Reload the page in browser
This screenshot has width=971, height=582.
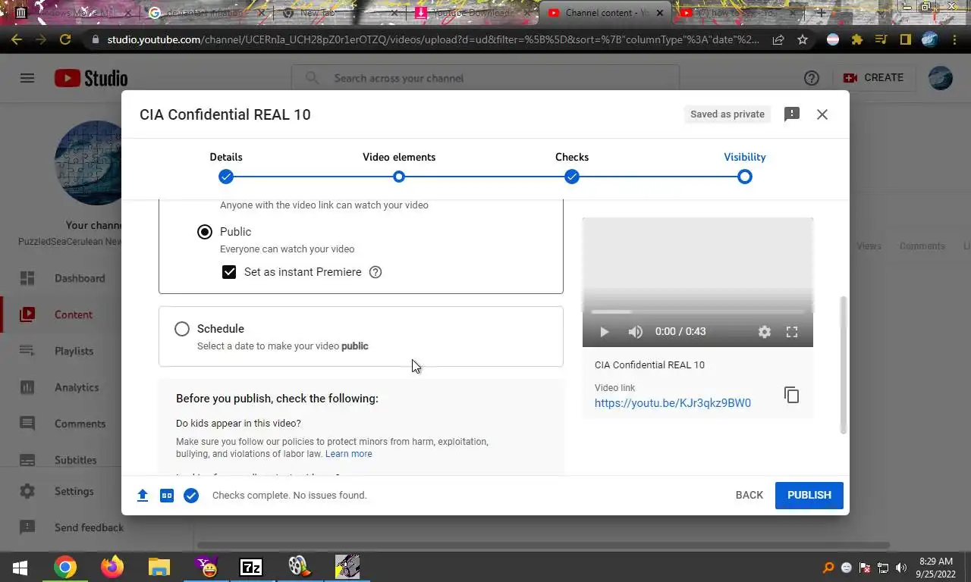(x=65, y=40)
